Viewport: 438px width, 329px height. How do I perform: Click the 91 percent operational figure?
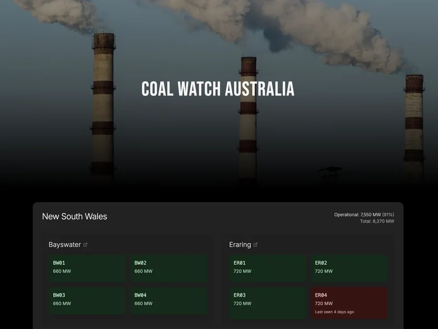point(389,214)
